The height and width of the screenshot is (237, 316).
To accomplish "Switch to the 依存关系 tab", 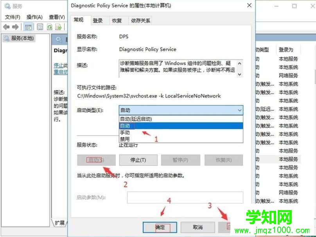I will pos(141,20).
